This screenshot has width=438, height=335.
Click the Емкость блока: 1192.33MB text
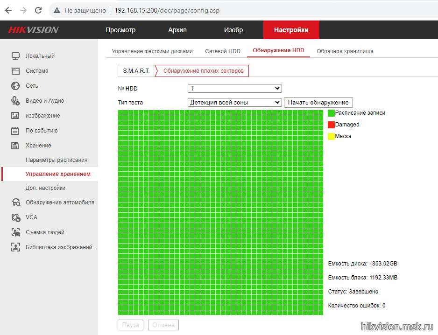[362, 278]
